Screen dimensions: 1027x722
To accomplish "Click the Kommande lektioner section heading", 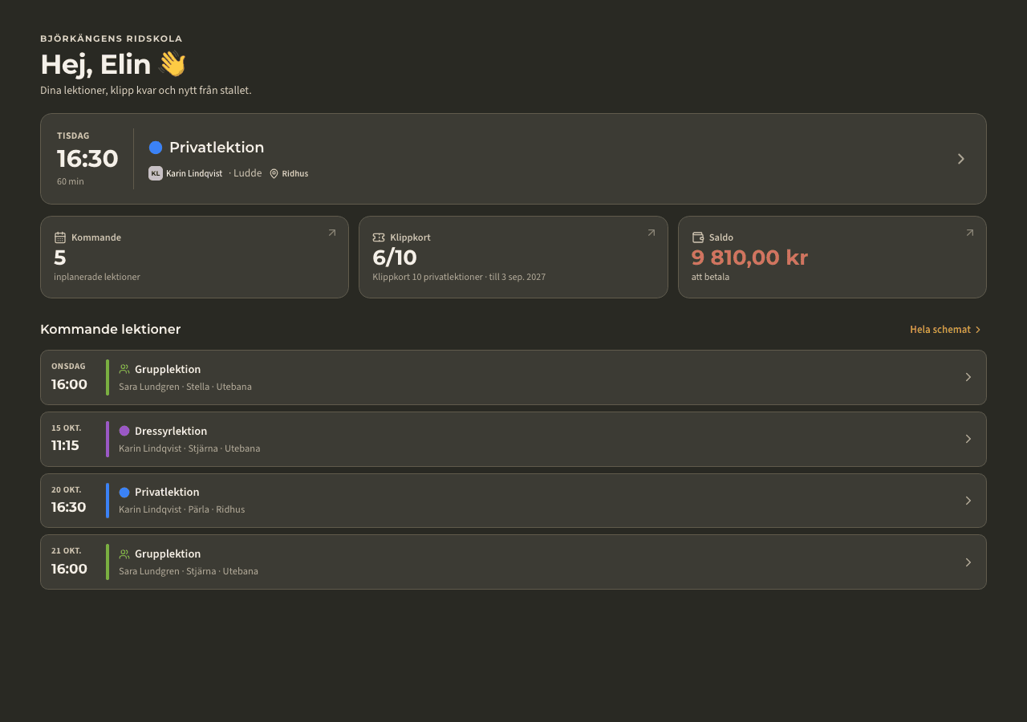I will point(111,330).
